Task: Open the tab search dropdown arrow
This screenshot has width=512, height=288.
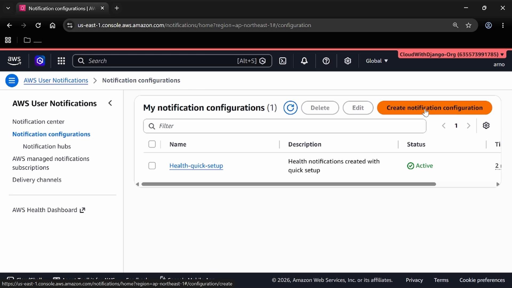Action: [x=8, y=8]
